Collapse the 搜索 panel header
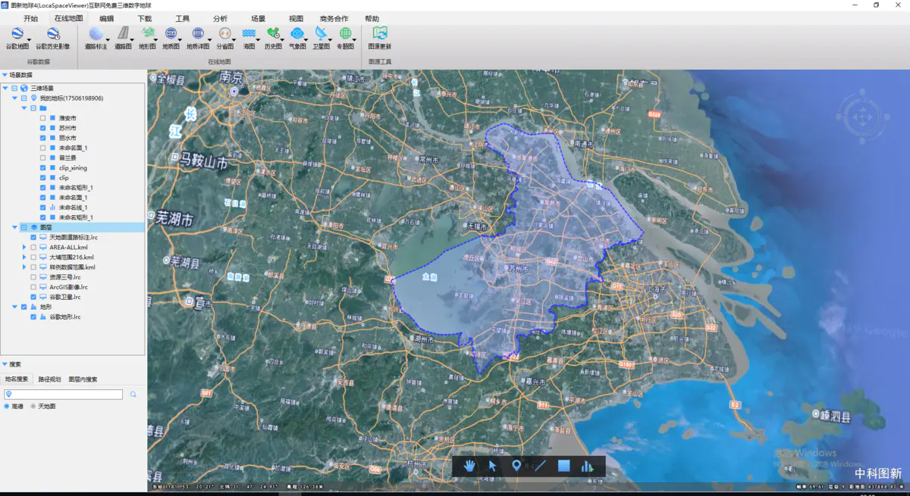The height and width of the screenshot is (496, 910). click(x=5, y=364)
